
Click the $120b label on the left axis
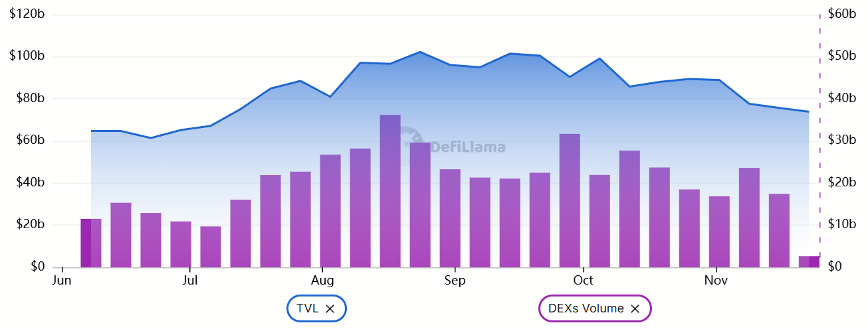coord(27,15)
